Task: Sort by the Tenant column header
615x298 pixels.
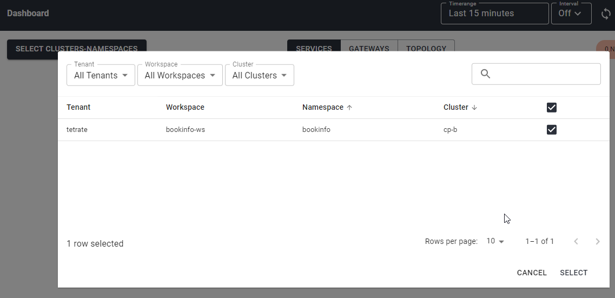Action: click(78, 108)
